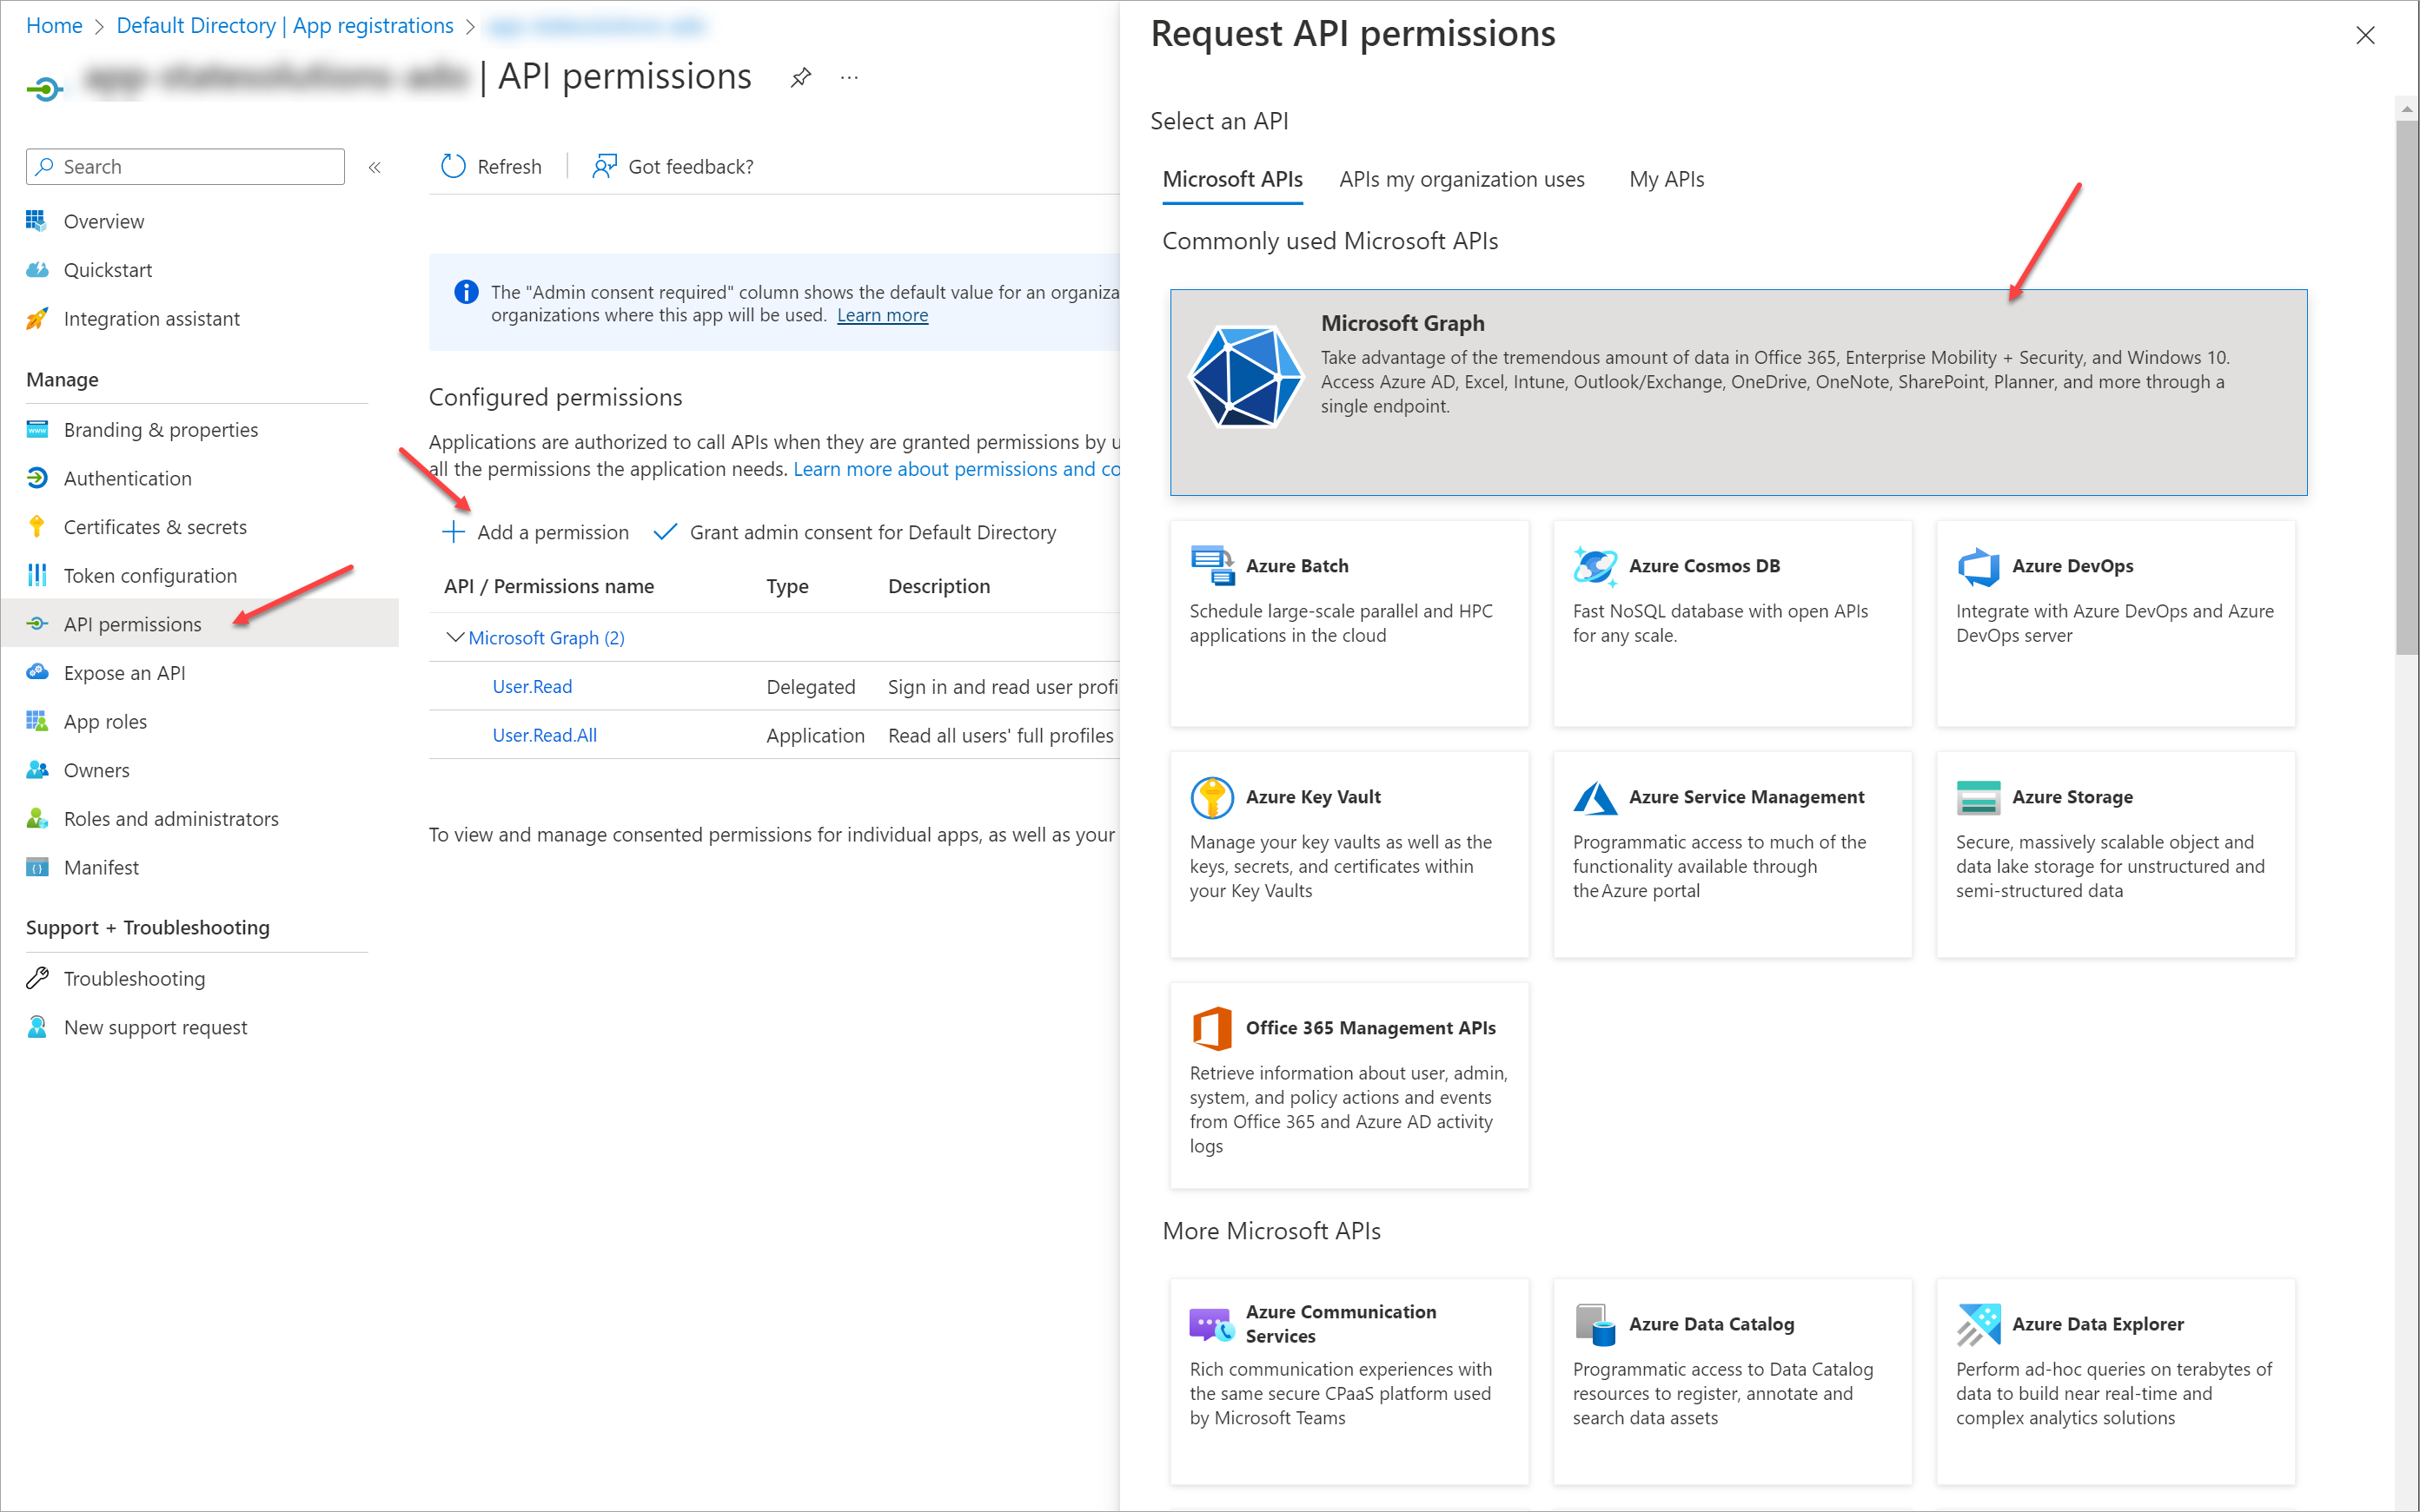2420x1512 pixels.
Task: Collapse the Microsoft Graph (2) permissions group
Action: 455,638
